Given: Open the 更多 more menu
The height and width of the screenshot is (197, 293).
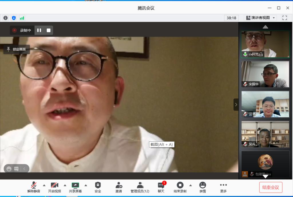Looking at the screenshot, I should [223, 187].
